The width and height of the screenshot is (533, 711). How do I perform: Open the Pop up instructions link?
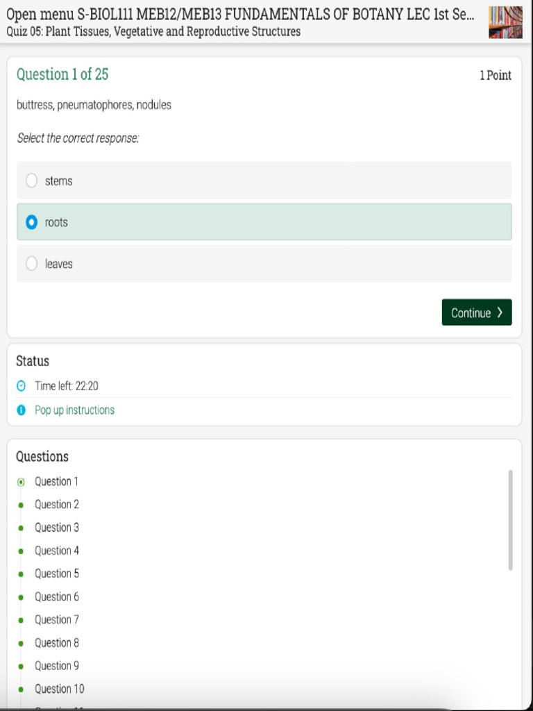(x=74, y=410)
